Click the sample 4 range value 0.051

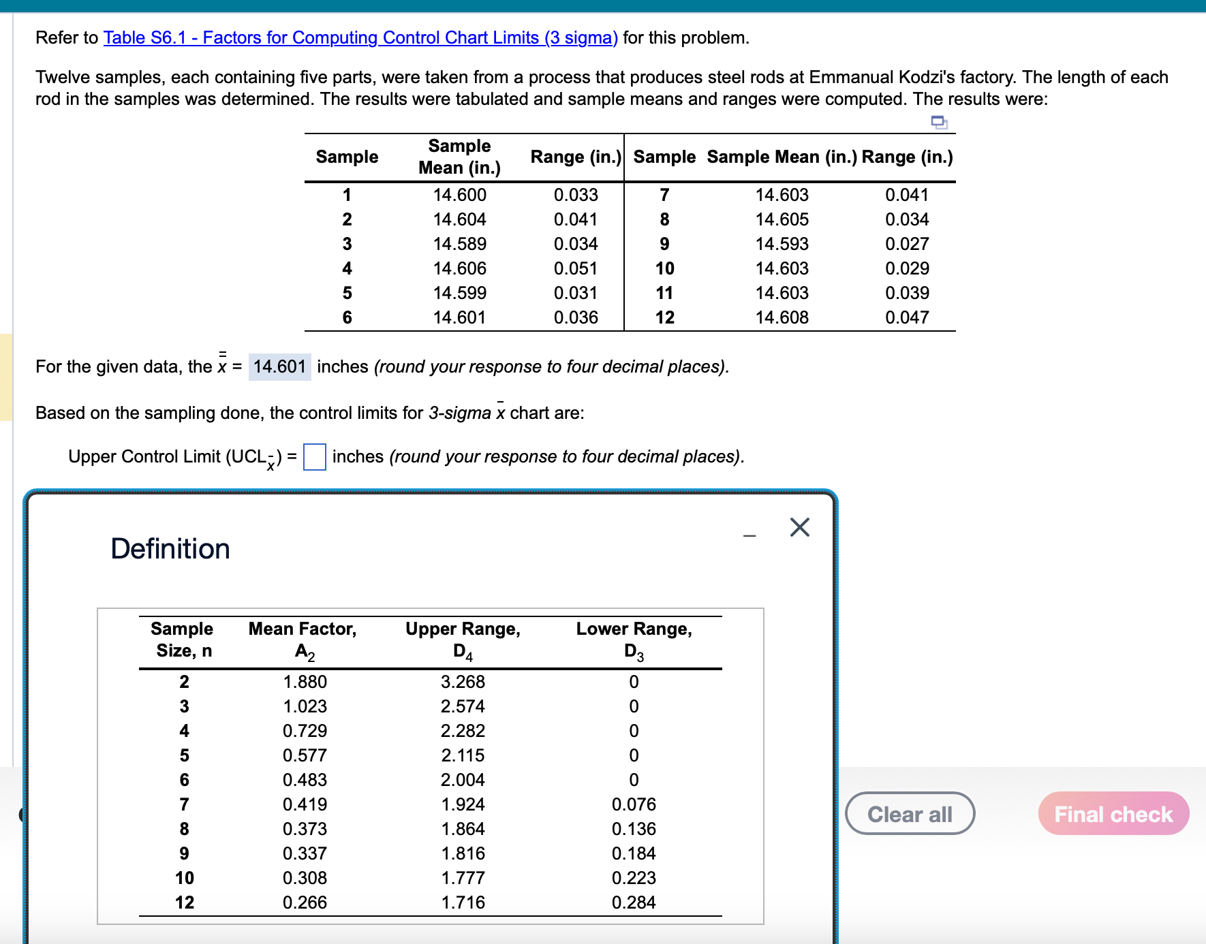(576, 268)
